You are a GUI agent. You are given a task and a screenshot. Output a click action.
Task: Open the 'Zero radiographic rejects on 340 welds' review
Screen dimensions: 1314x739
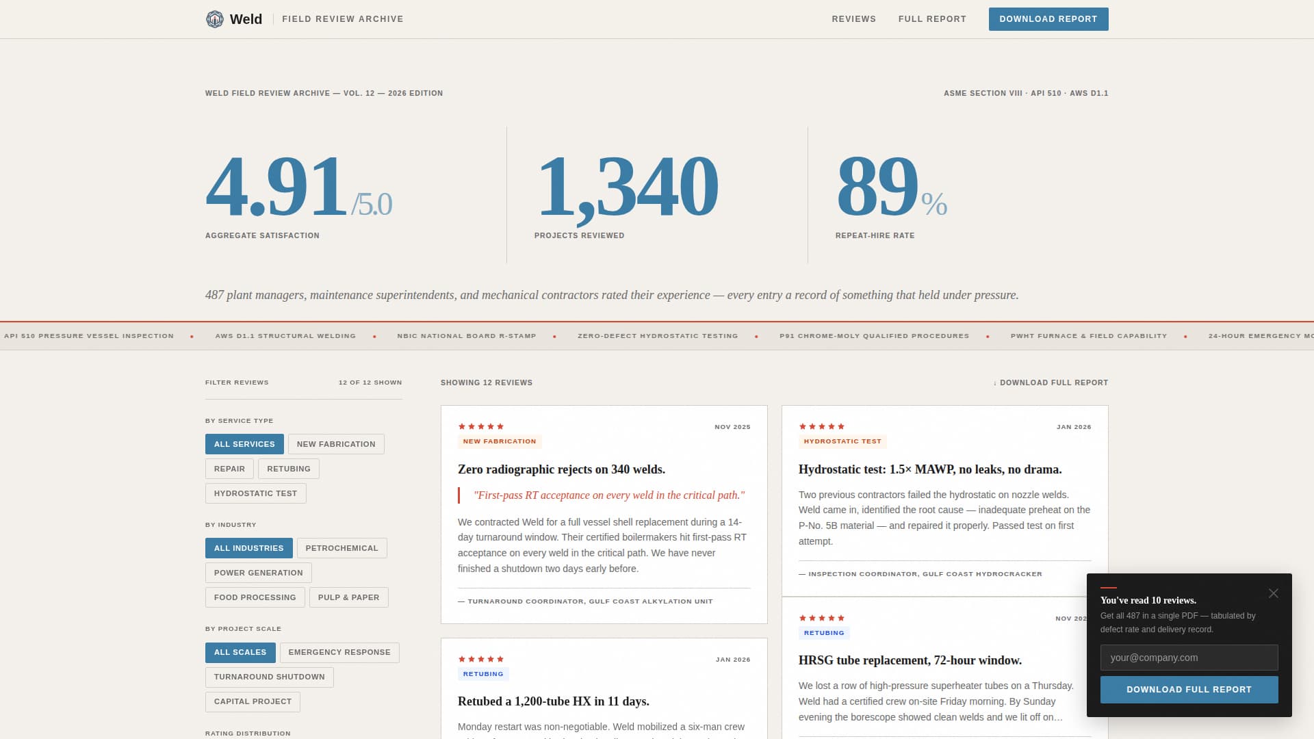pyautogui.click(x=561, y=469)
